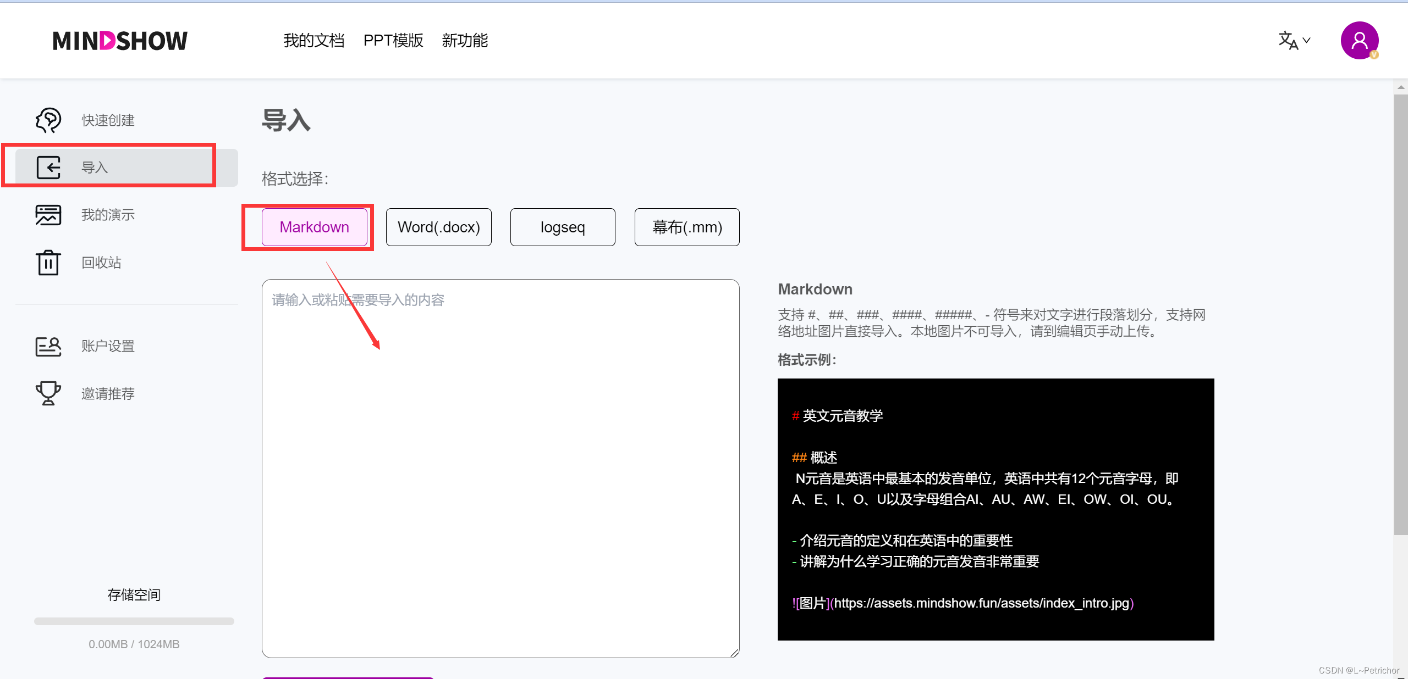Open 新功能 in top navigation
This screenshot has width=1408, height=679.
[x=465, y=41]
